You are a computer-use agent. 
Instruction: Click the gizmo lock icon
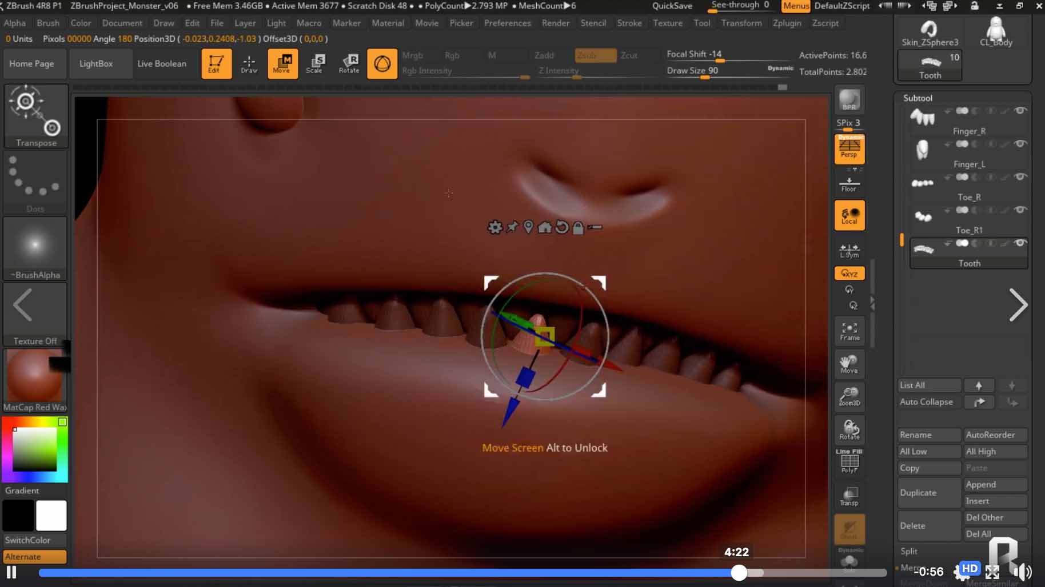coord(578,228)
